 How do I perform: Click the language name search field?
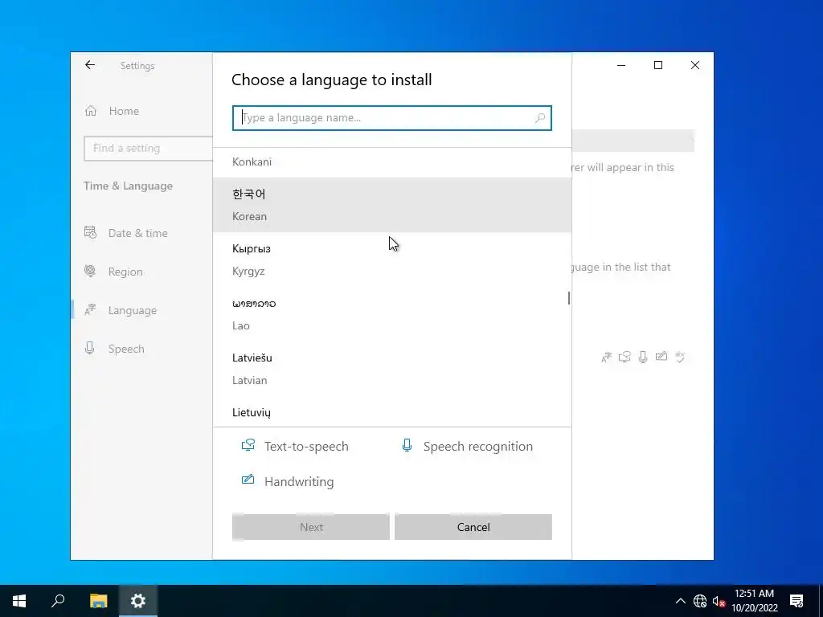click(391, 118)
